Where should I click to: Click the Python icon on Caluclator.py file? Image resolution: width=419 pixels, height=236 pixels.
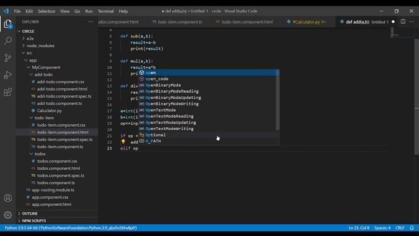click(33, 111)
